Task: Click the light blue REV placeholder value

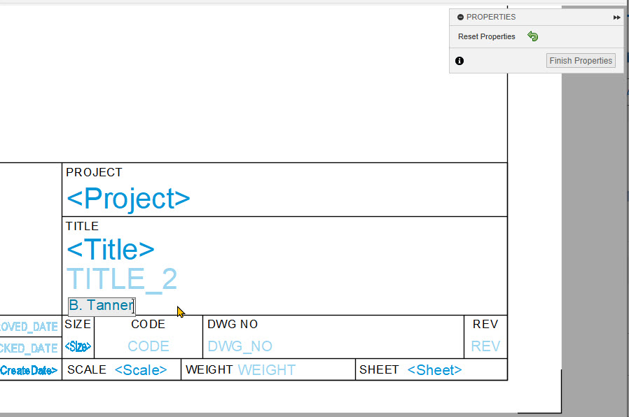Action: point(485,346)
